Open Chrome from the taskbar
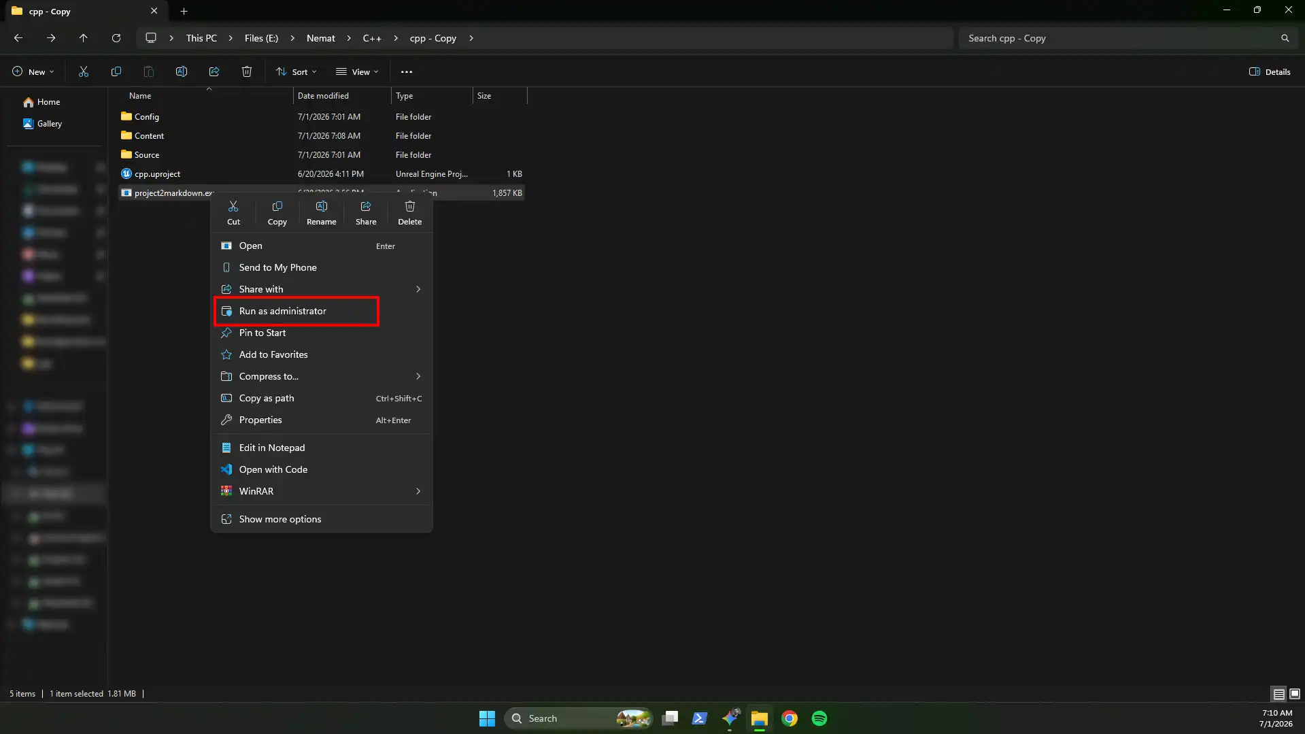Screen dimensions: 1305x734 (x=790, y=718)
